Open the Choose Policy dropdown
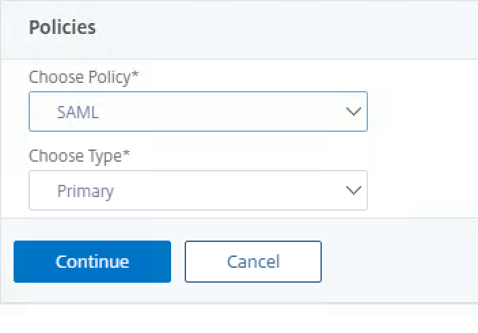Image resolution: width=478 pixels, height=333 pixels. click(198, 111)
